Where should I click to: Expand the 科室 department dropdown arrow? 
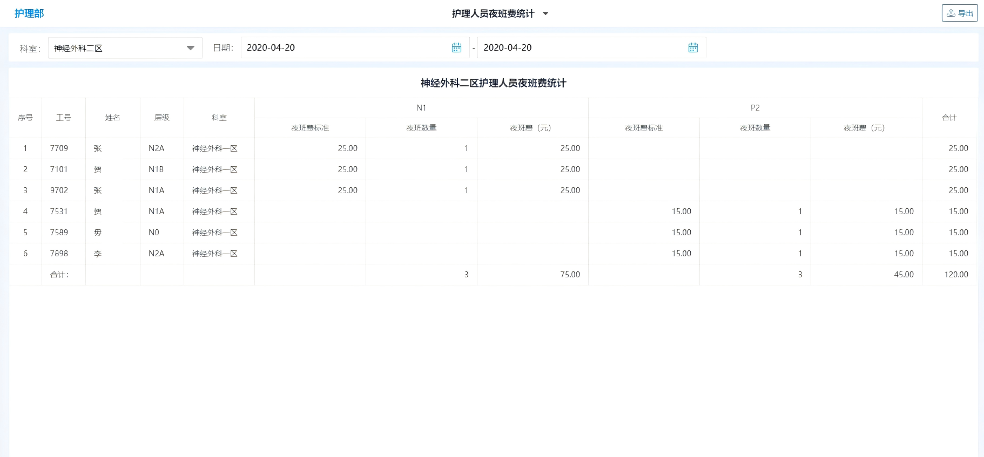190,48
